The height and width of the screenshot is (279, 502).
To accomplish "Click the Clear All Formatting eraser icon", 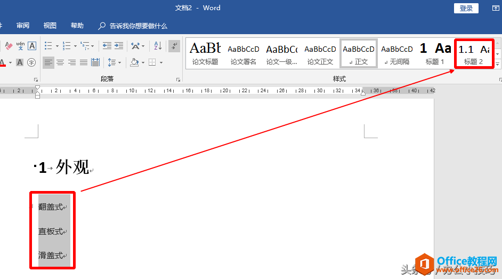I will (9, 46).
